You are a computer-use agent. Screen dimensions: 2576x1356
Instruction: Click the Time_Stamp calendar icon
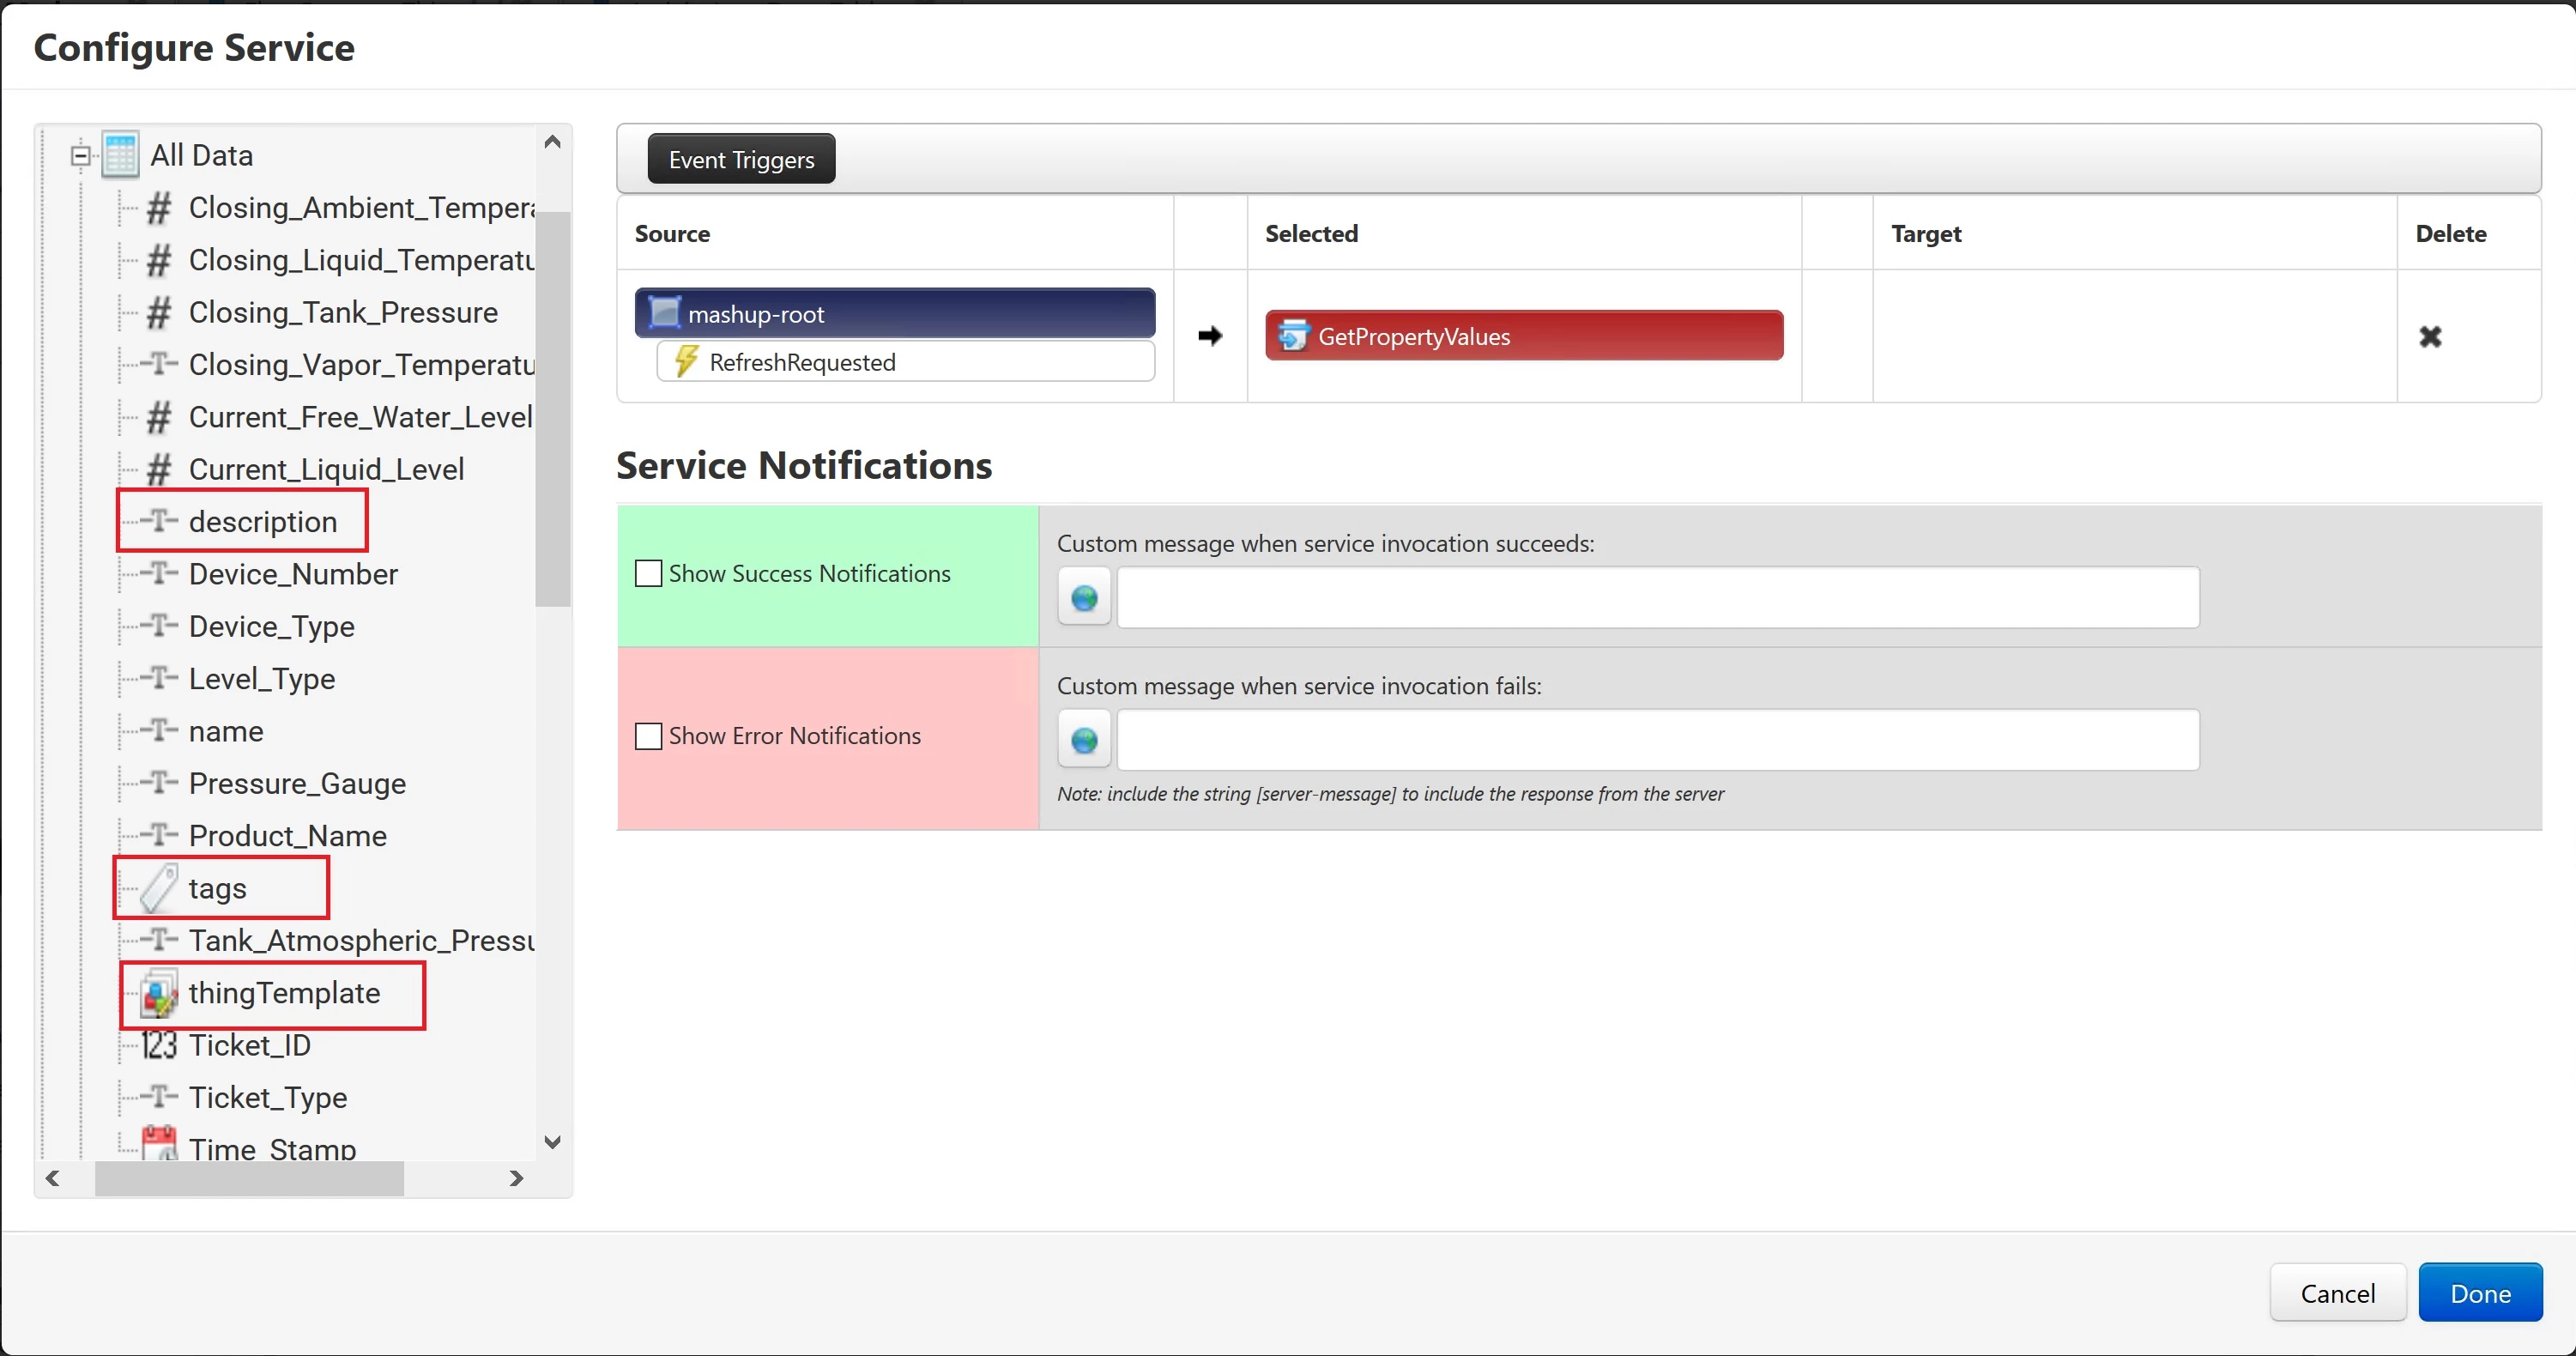pyautogui.click(x=159, y=1144)
